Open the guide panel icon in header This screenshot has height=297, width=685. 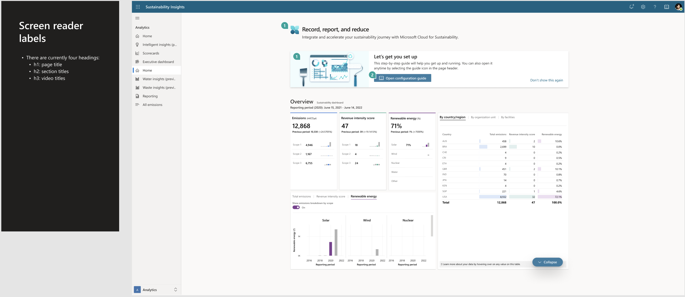coord(666,7)
